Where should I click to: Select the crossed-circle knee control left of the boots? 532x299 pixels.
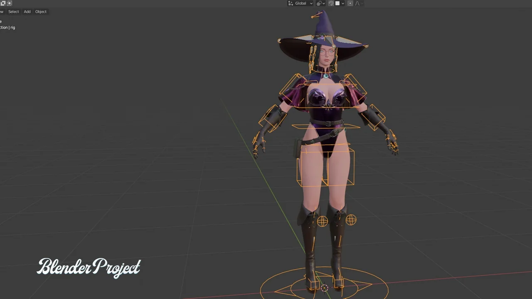pos(322,221)
